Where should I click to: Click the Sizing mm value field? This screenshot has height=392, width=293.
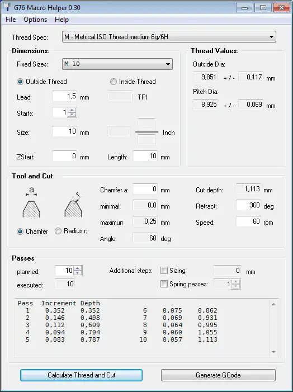point(227,271)
